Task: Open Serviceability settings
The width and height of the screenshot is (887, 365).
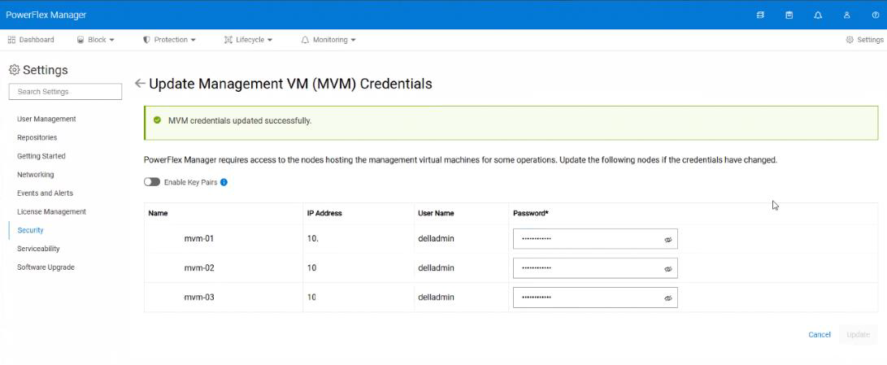Action: [38, 249]
